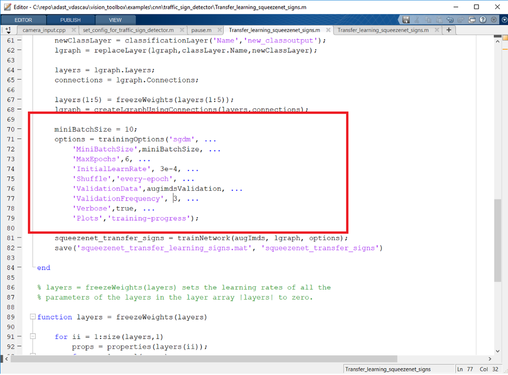508x375 pixels.
Task: Switch to the EDITOR ribbon tab
Action: click(x=23, y=20)
